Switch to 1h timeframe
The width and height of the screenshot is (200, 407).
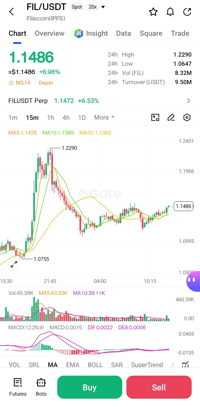(x=50, y=118)
